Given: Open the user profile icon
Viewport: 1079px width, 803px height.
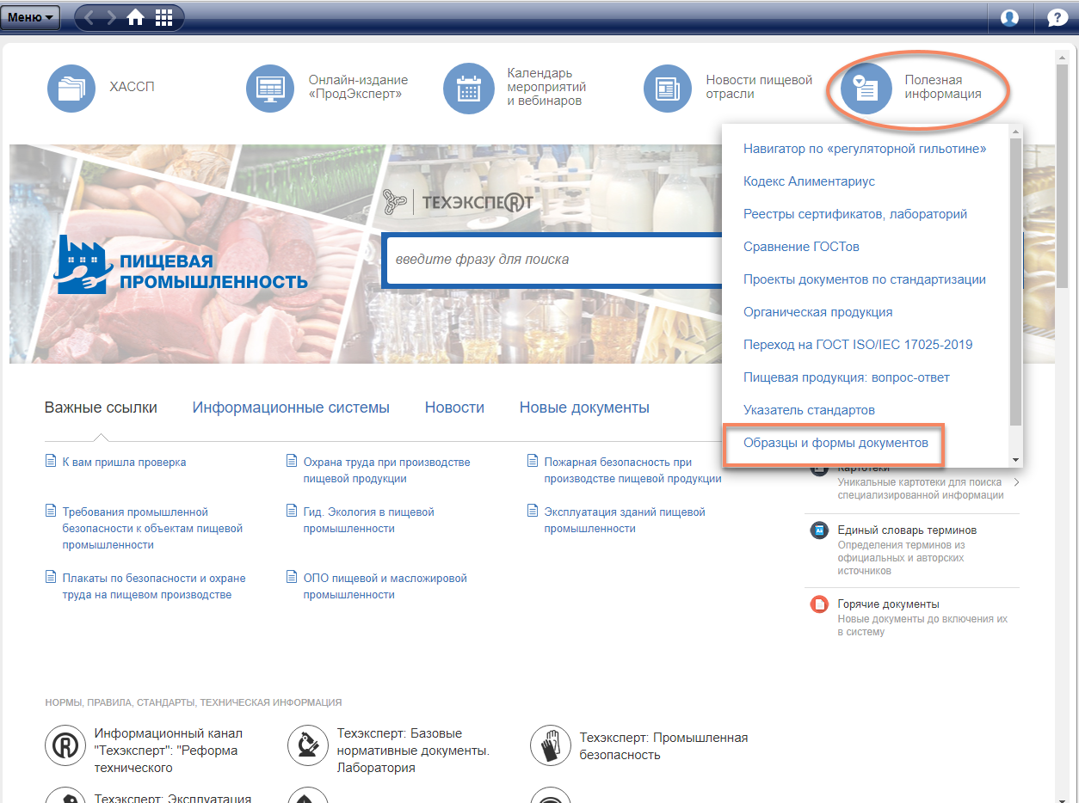Looking at the screenshot, I should 1009,17.
